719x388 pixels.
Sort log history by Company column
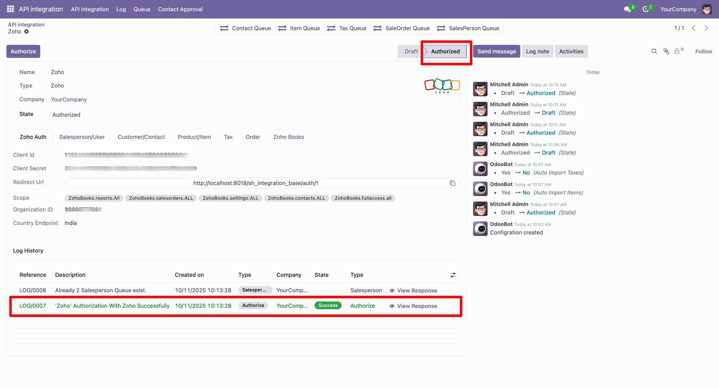click(x=289, y=275)
